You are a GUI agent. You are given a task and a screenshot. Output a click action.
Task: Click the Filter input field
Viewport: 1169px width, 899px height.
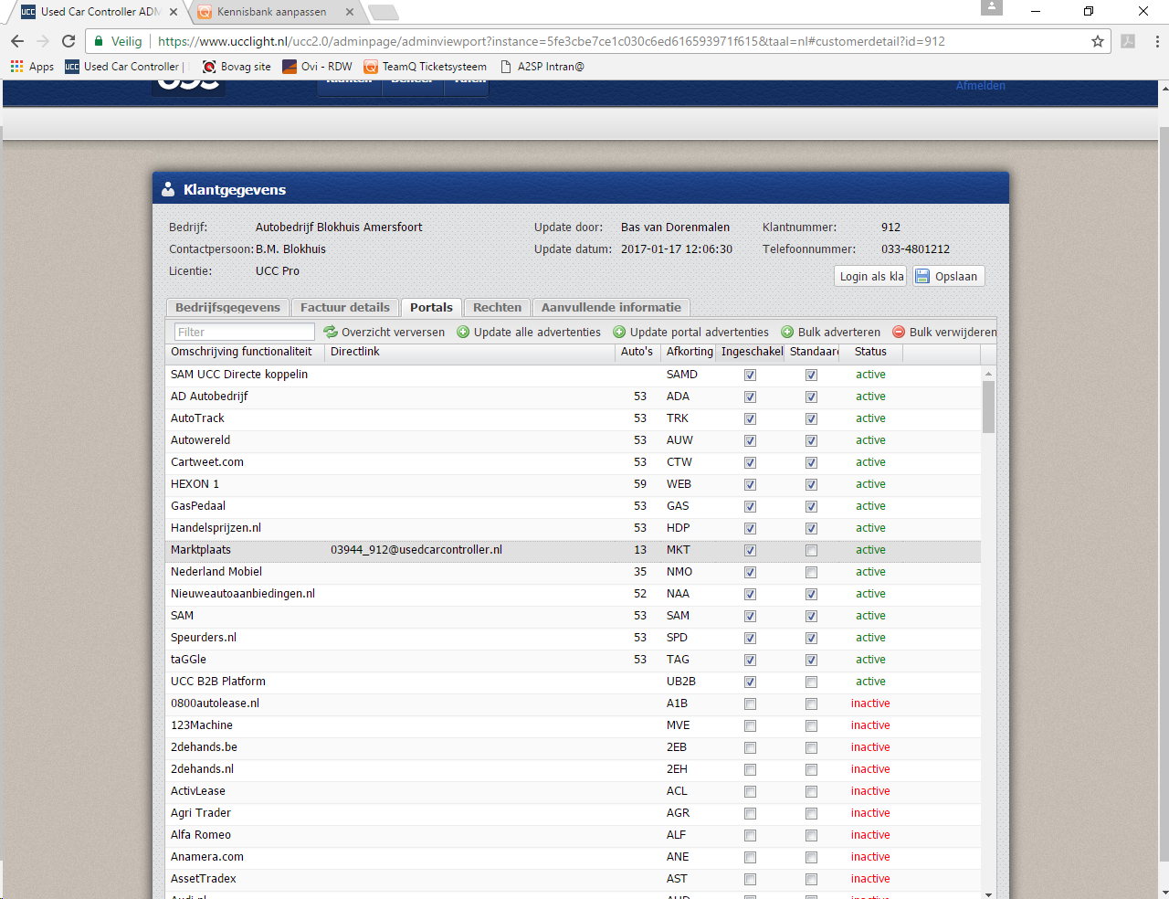pos(244,332)
